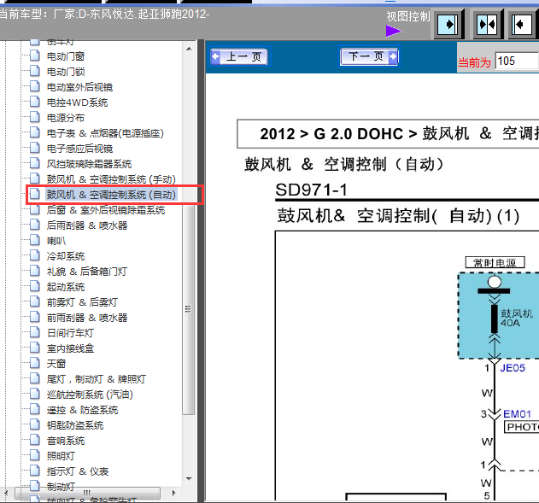The width and height of the screenshot is (539, 503).
Task: Click the JE05 connector label
Action: (x=513, y=368)
